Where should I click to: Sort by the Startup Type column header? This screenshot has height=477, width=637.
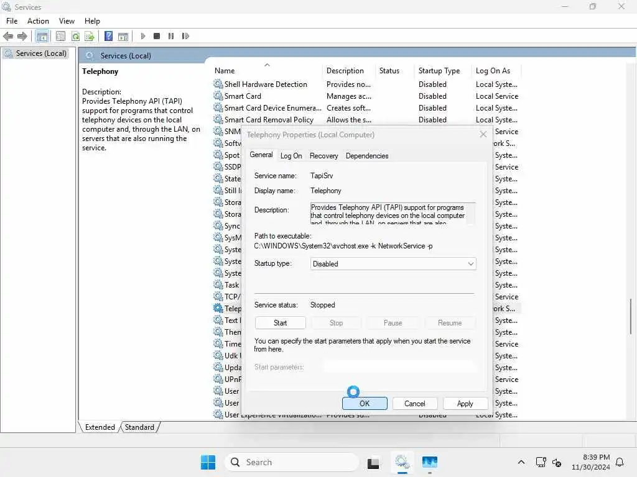click(443, 71)
